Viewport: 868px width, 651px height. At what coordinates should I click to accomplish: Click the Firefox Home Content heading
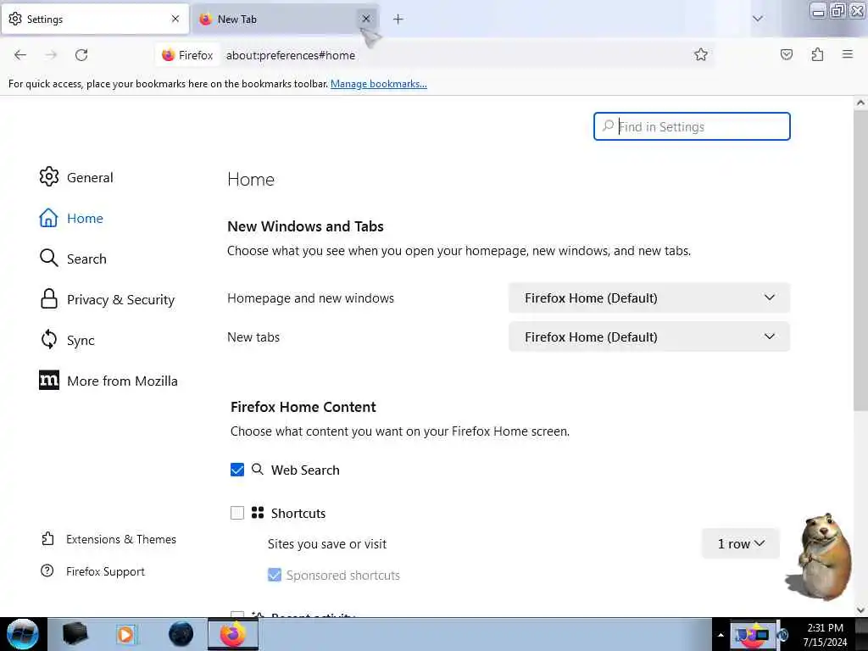303,407
